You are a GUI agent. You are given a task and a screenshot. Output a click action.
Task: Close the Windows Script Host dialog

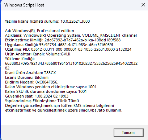pyautogui.click(x=143, y=5)
